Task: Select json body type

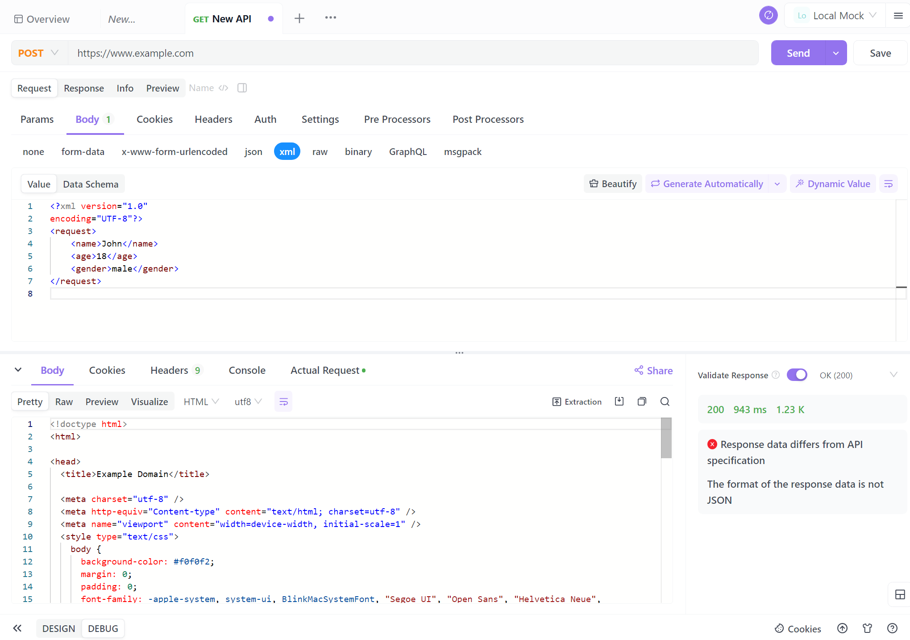Action: tap(253, 152)
